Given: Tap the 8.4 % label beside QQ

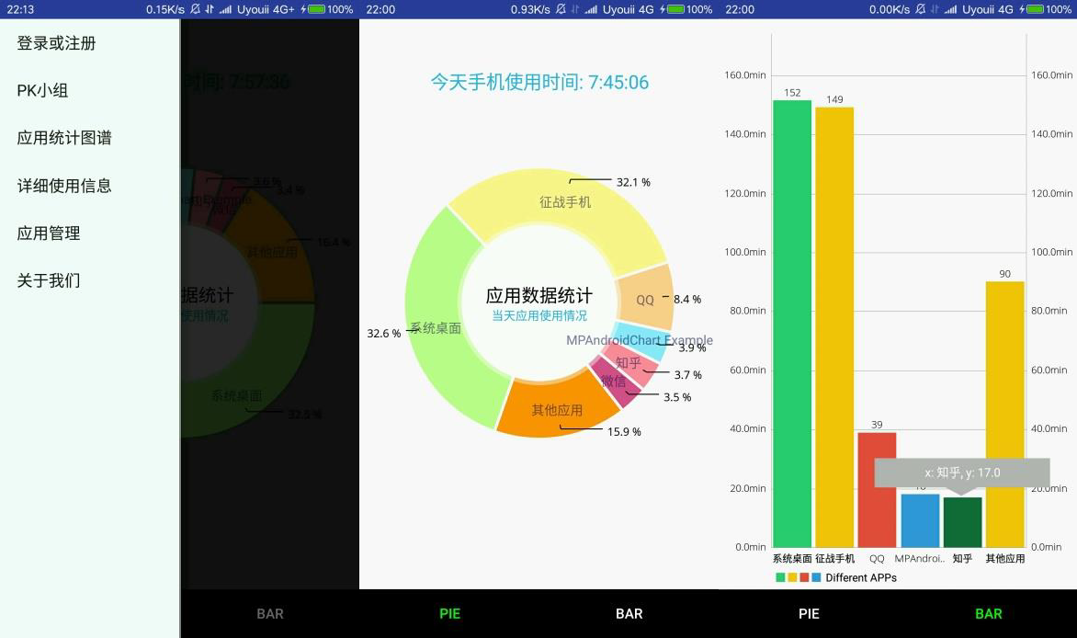Looking at the screenshot, I should (687, 299).
